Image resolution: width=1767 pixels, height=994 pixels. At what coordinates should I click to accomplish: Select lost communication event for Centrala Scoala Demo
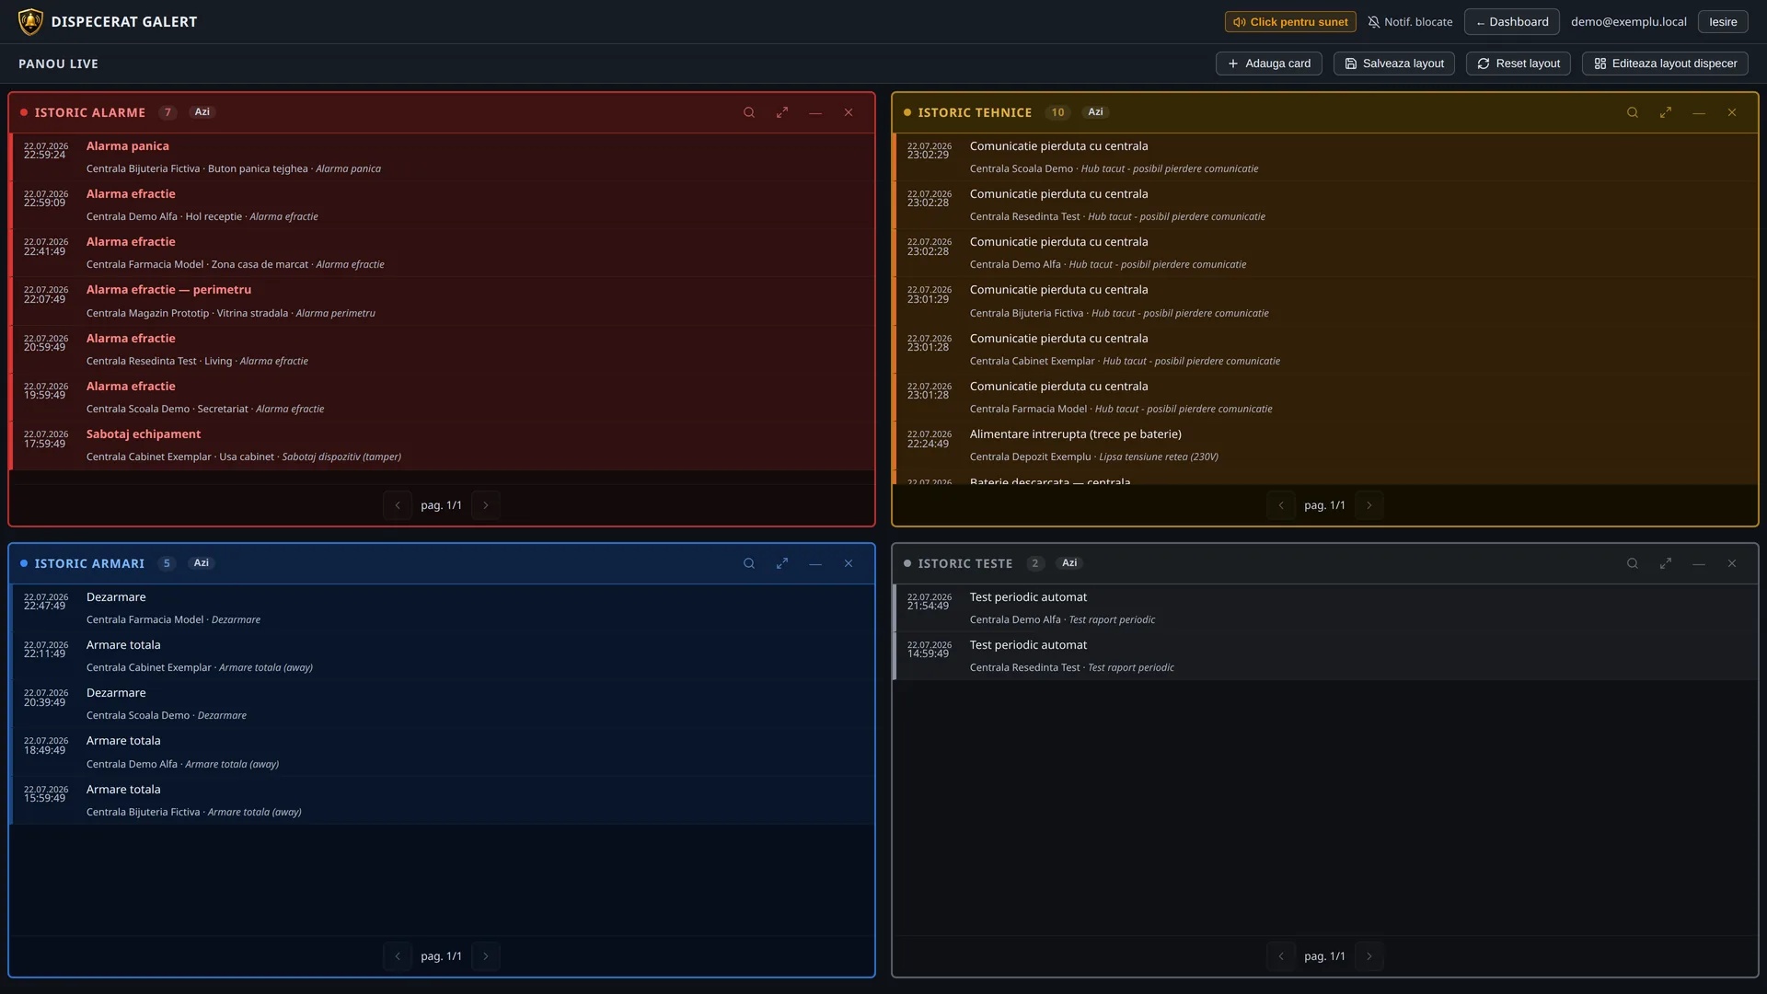(x=1326, y=157)
